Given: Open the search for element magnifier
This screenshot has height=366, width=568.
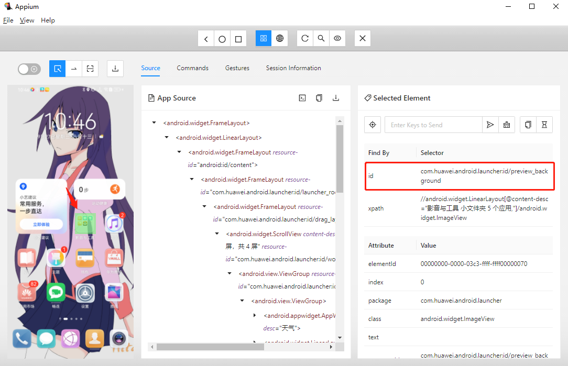Looking at the screenshot, I should 321,38.
